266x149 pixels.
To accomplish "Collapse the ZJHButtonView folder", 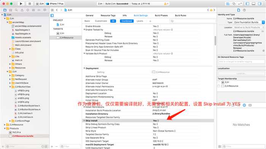I will coord(10,87).
